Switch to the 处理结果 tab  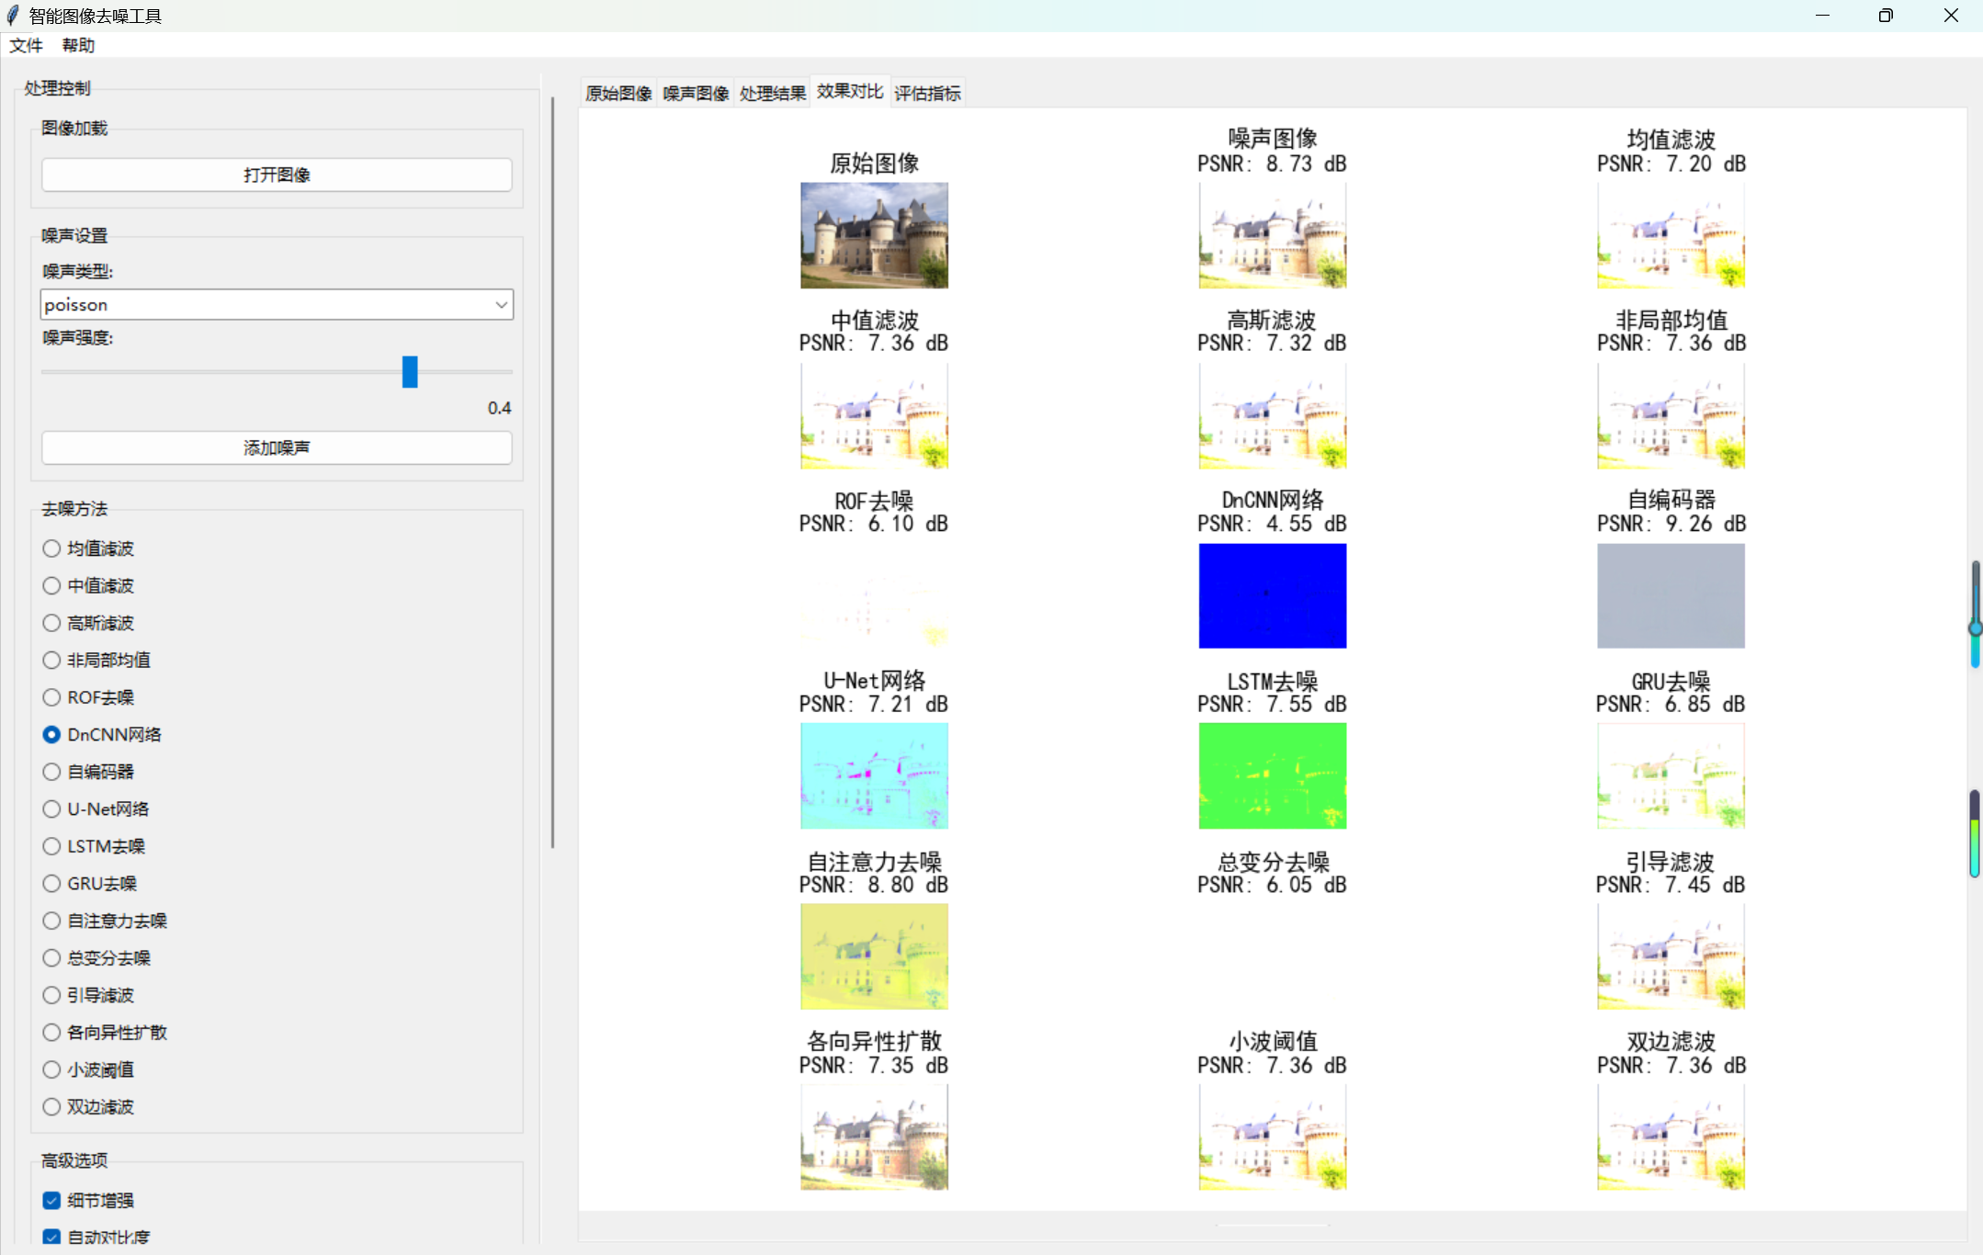click(772, 93)
